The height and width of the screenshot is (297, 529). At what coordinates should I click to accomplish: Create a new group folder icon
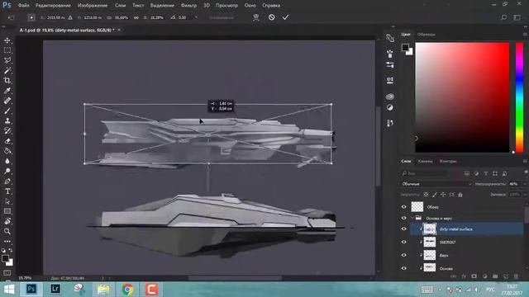(x=495, y=276)
